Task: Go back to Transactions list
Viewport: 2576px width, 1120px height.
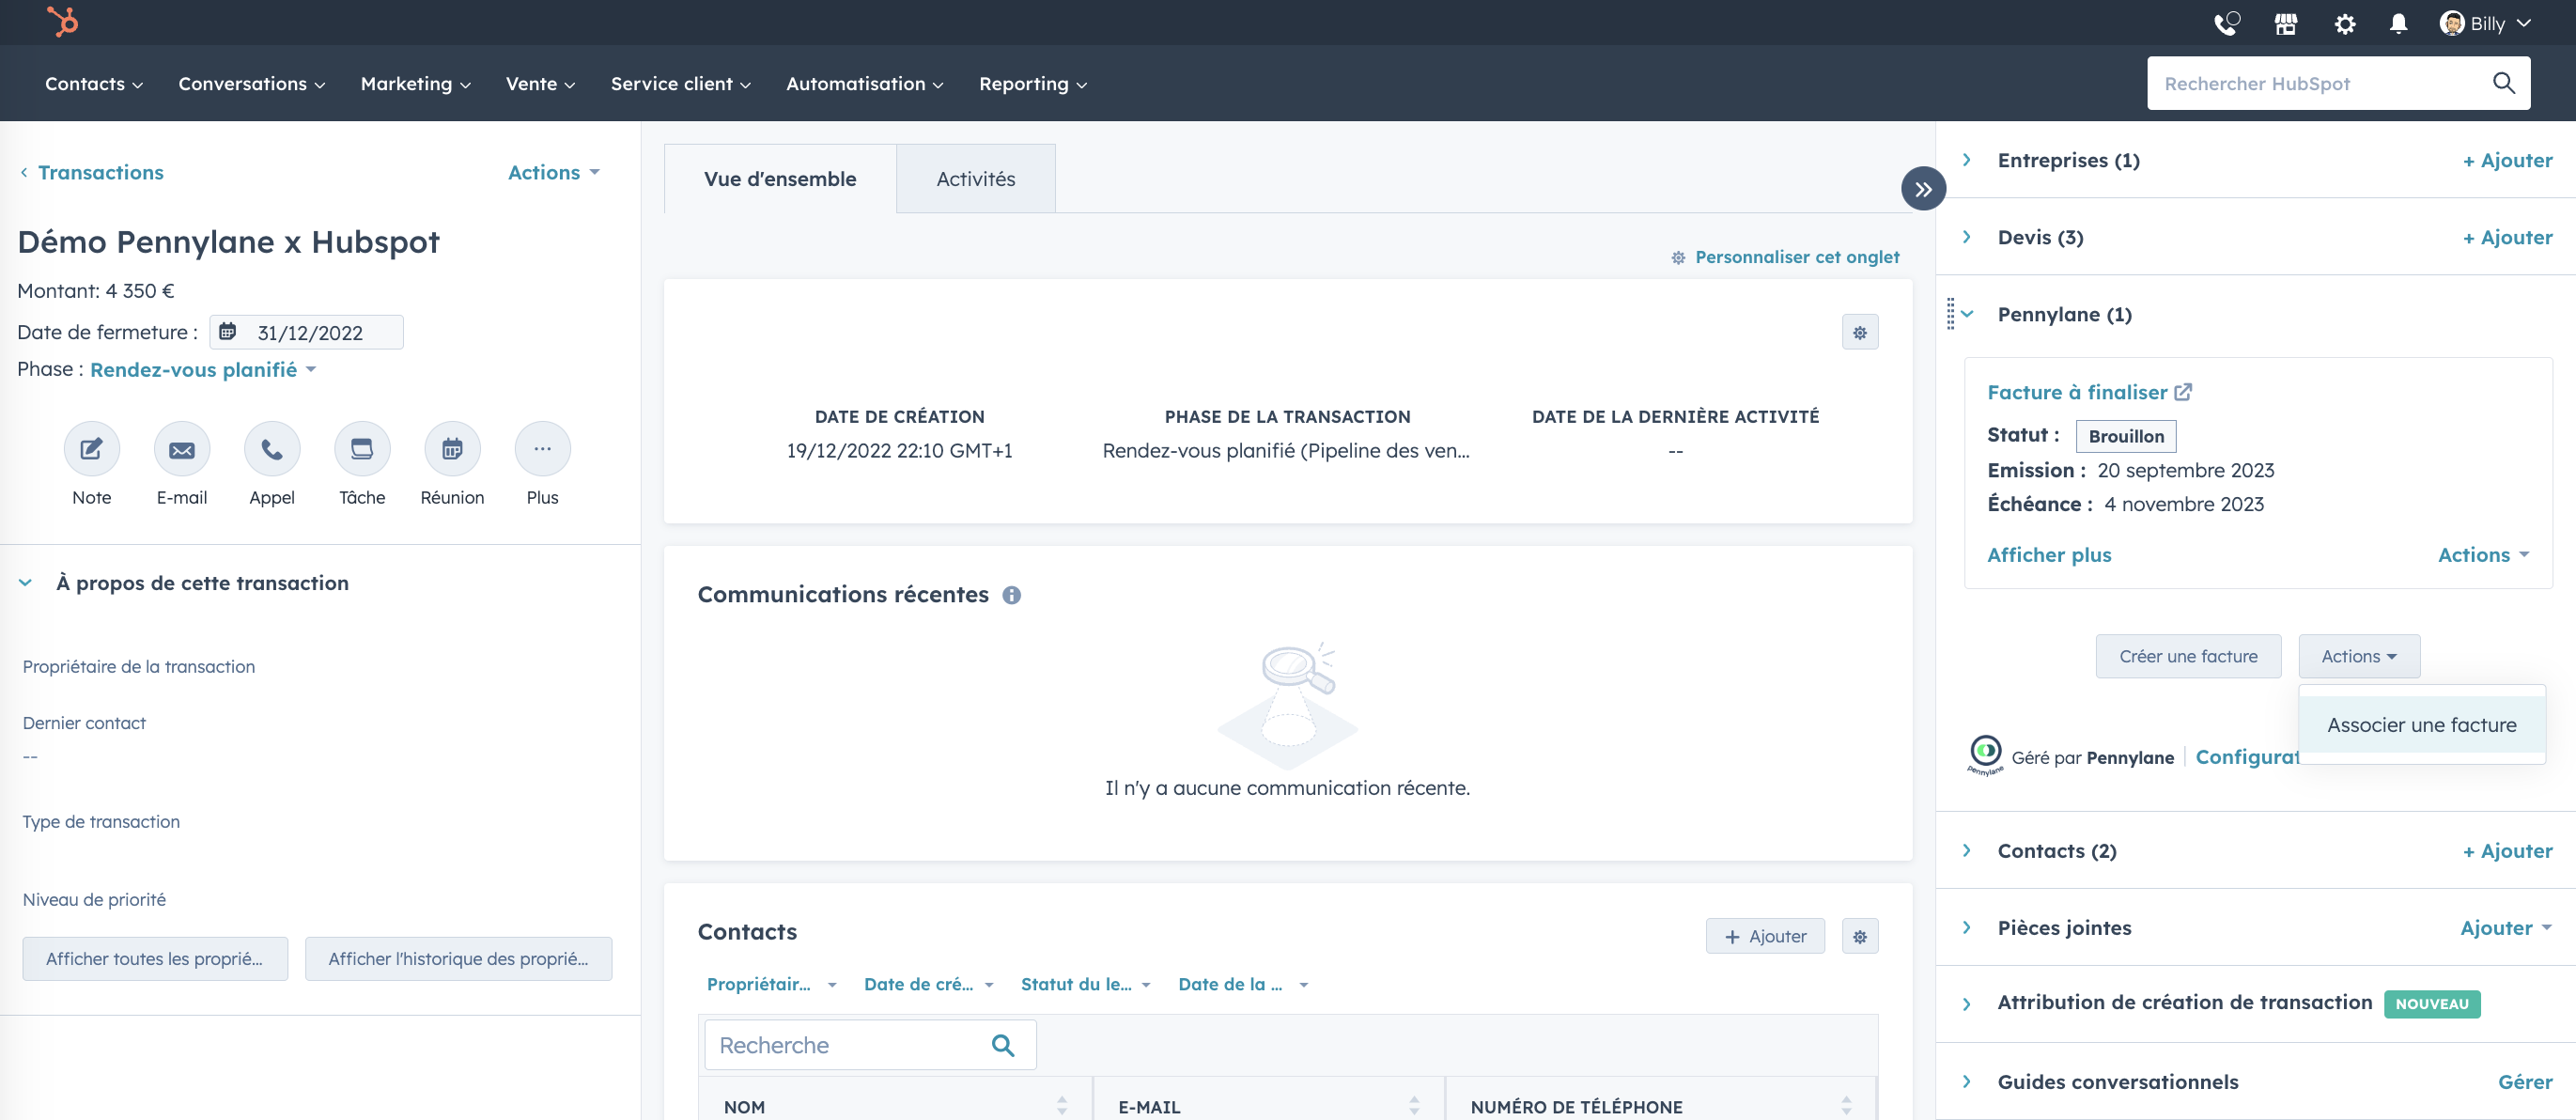Action: tap(91, 172)
